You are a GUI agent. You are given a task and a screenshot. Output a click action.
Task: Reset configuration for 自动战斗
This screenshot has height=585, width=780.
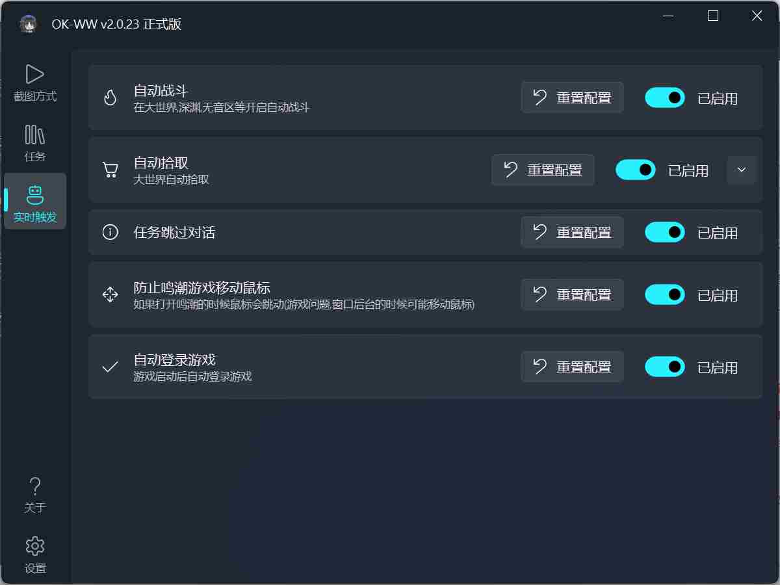(x=572, y=97)
